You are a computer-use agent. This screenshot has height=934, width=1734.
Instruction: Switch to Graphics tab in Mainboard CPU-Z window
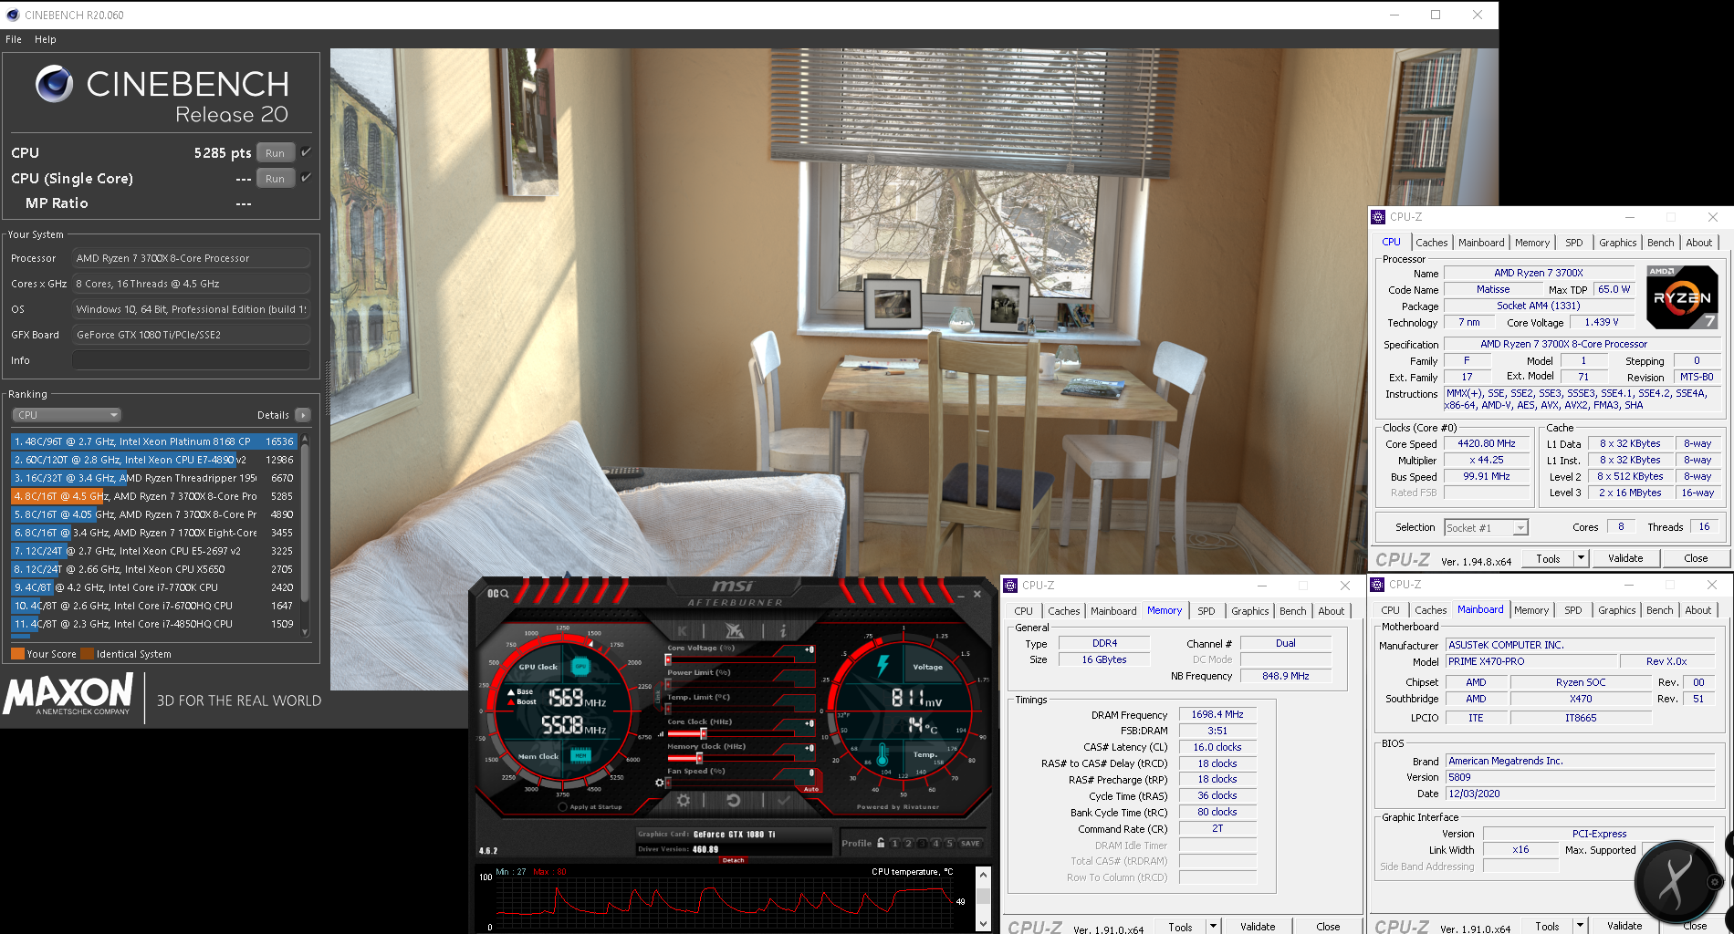point(1616,610)
